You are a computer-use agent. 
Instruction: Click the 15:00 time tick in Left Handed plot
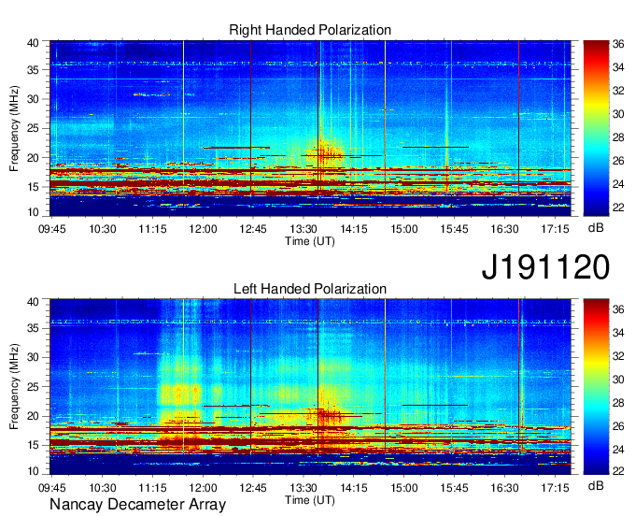click(x=403, y=488)
